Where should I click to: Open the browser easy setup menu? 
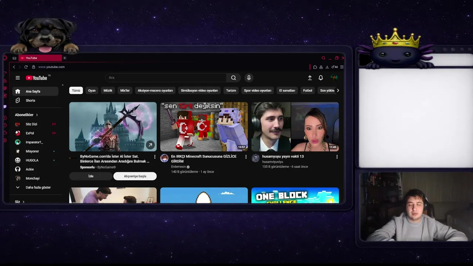click(x=342, y=67)
